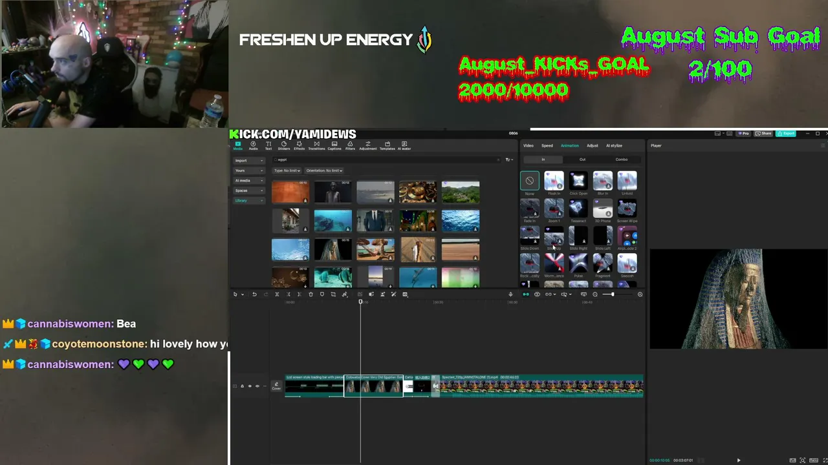Click the transition icon between timeline clips

435,386
